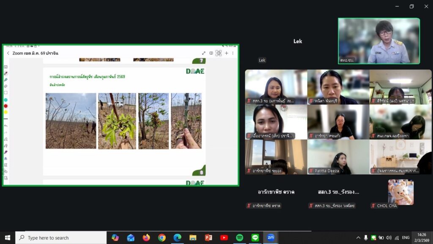Click the plus icon in the notes header
The image size is (433, 244).
tap(226, 53)
